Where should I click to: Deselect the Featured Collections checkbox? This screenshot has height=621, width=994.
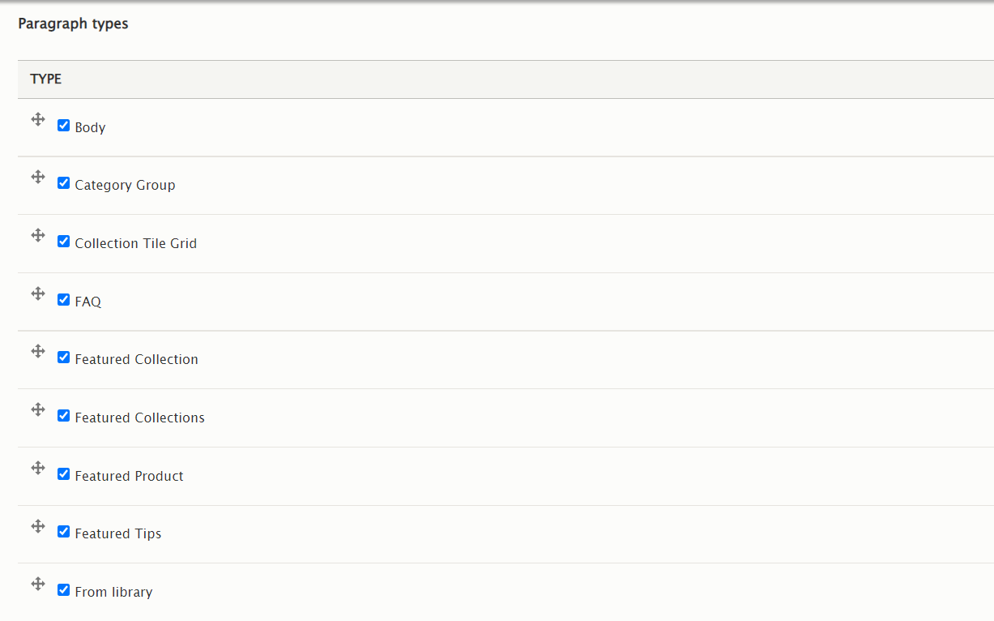click(64, 416)
